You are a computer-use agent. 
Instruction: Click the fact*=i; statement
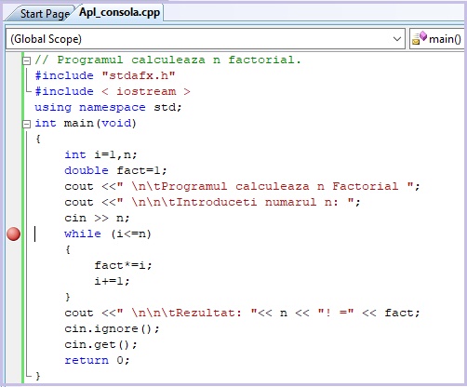[123, 265]
